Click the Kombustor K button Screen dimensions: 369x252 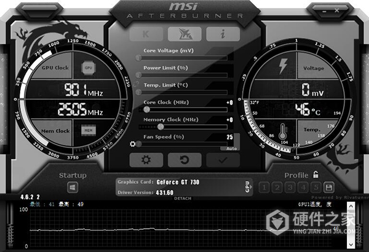[146, 34]
